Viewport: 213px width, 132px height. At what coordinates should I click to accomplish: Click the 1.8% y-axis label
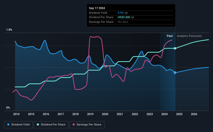9,30
